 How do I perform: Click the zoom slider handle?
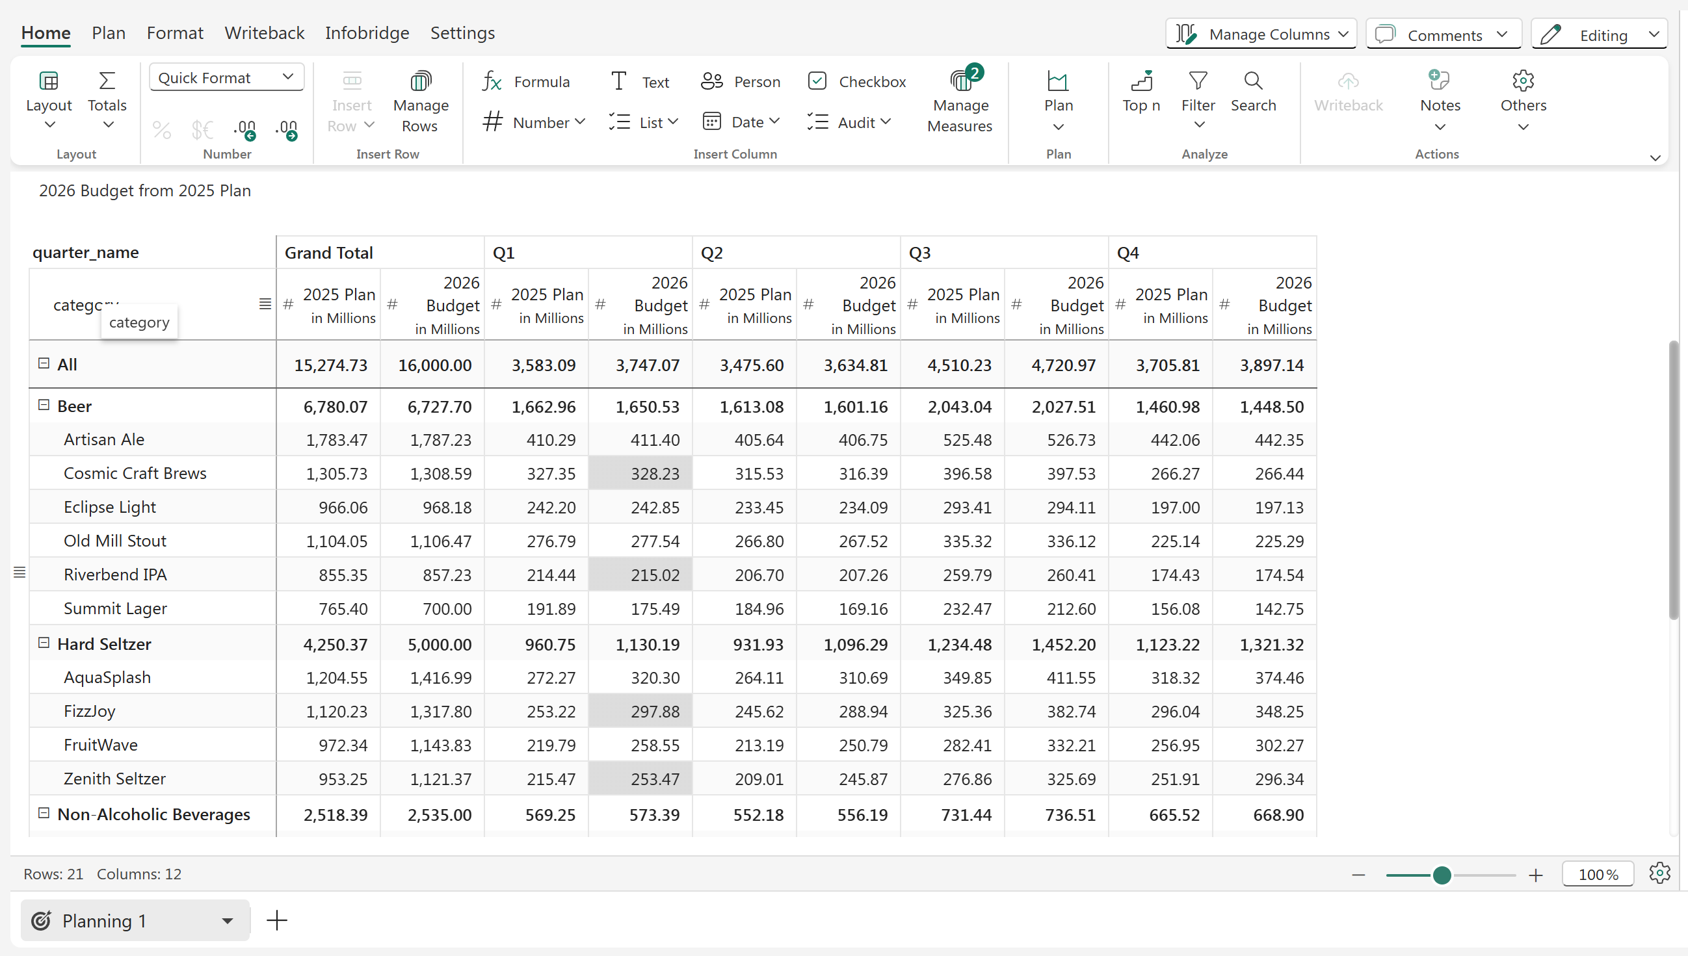click(1442, 875)
